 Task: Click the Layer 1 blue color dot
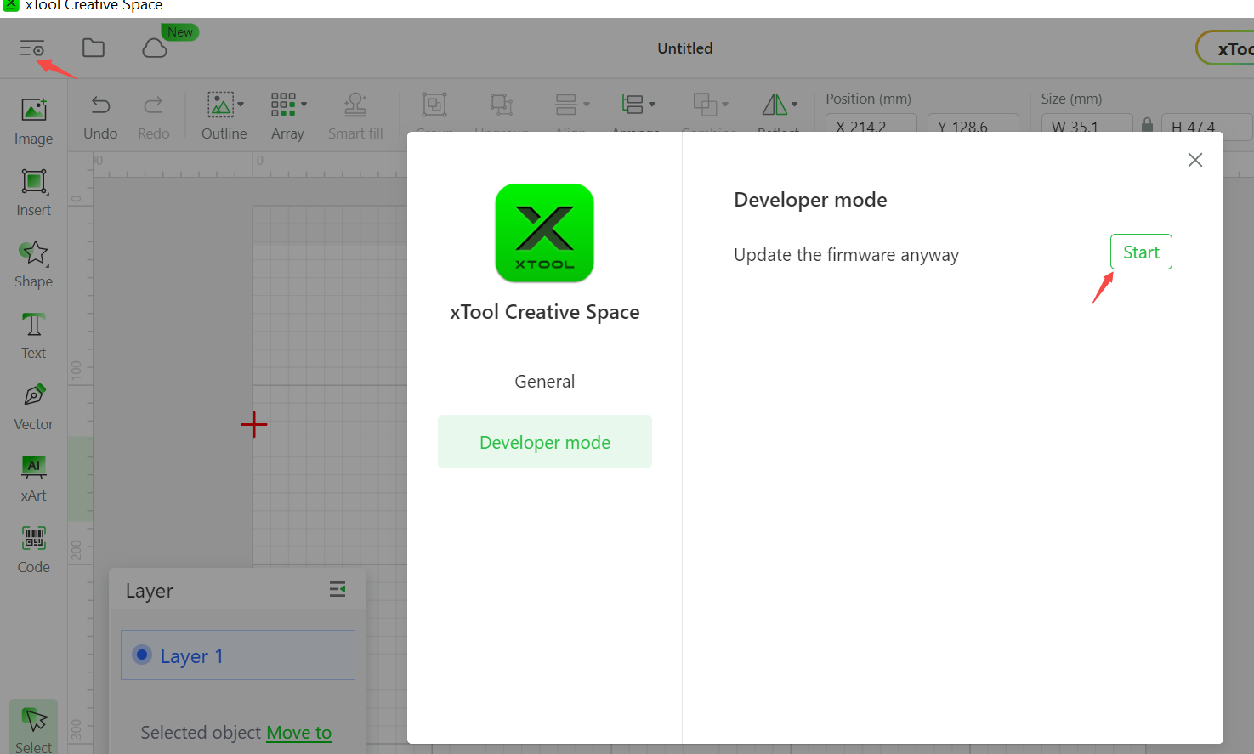[143, 655]
